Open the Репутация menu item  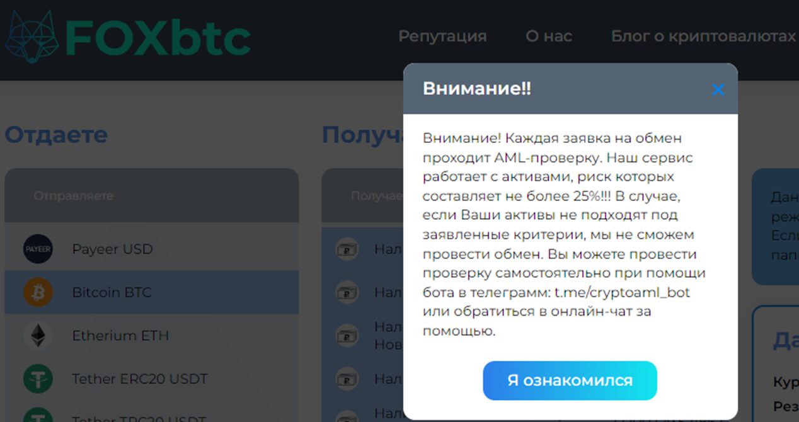click(442, 37)
